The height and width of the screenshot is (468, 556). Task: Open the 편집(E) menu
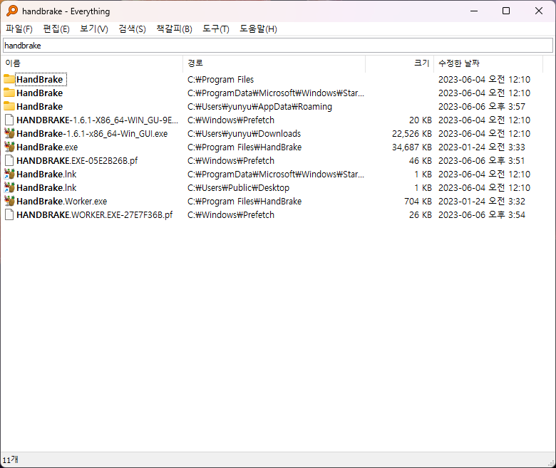click(56, 29)
